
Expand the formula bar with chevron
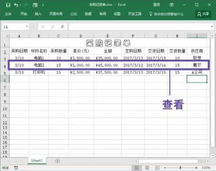pos(212,26)
